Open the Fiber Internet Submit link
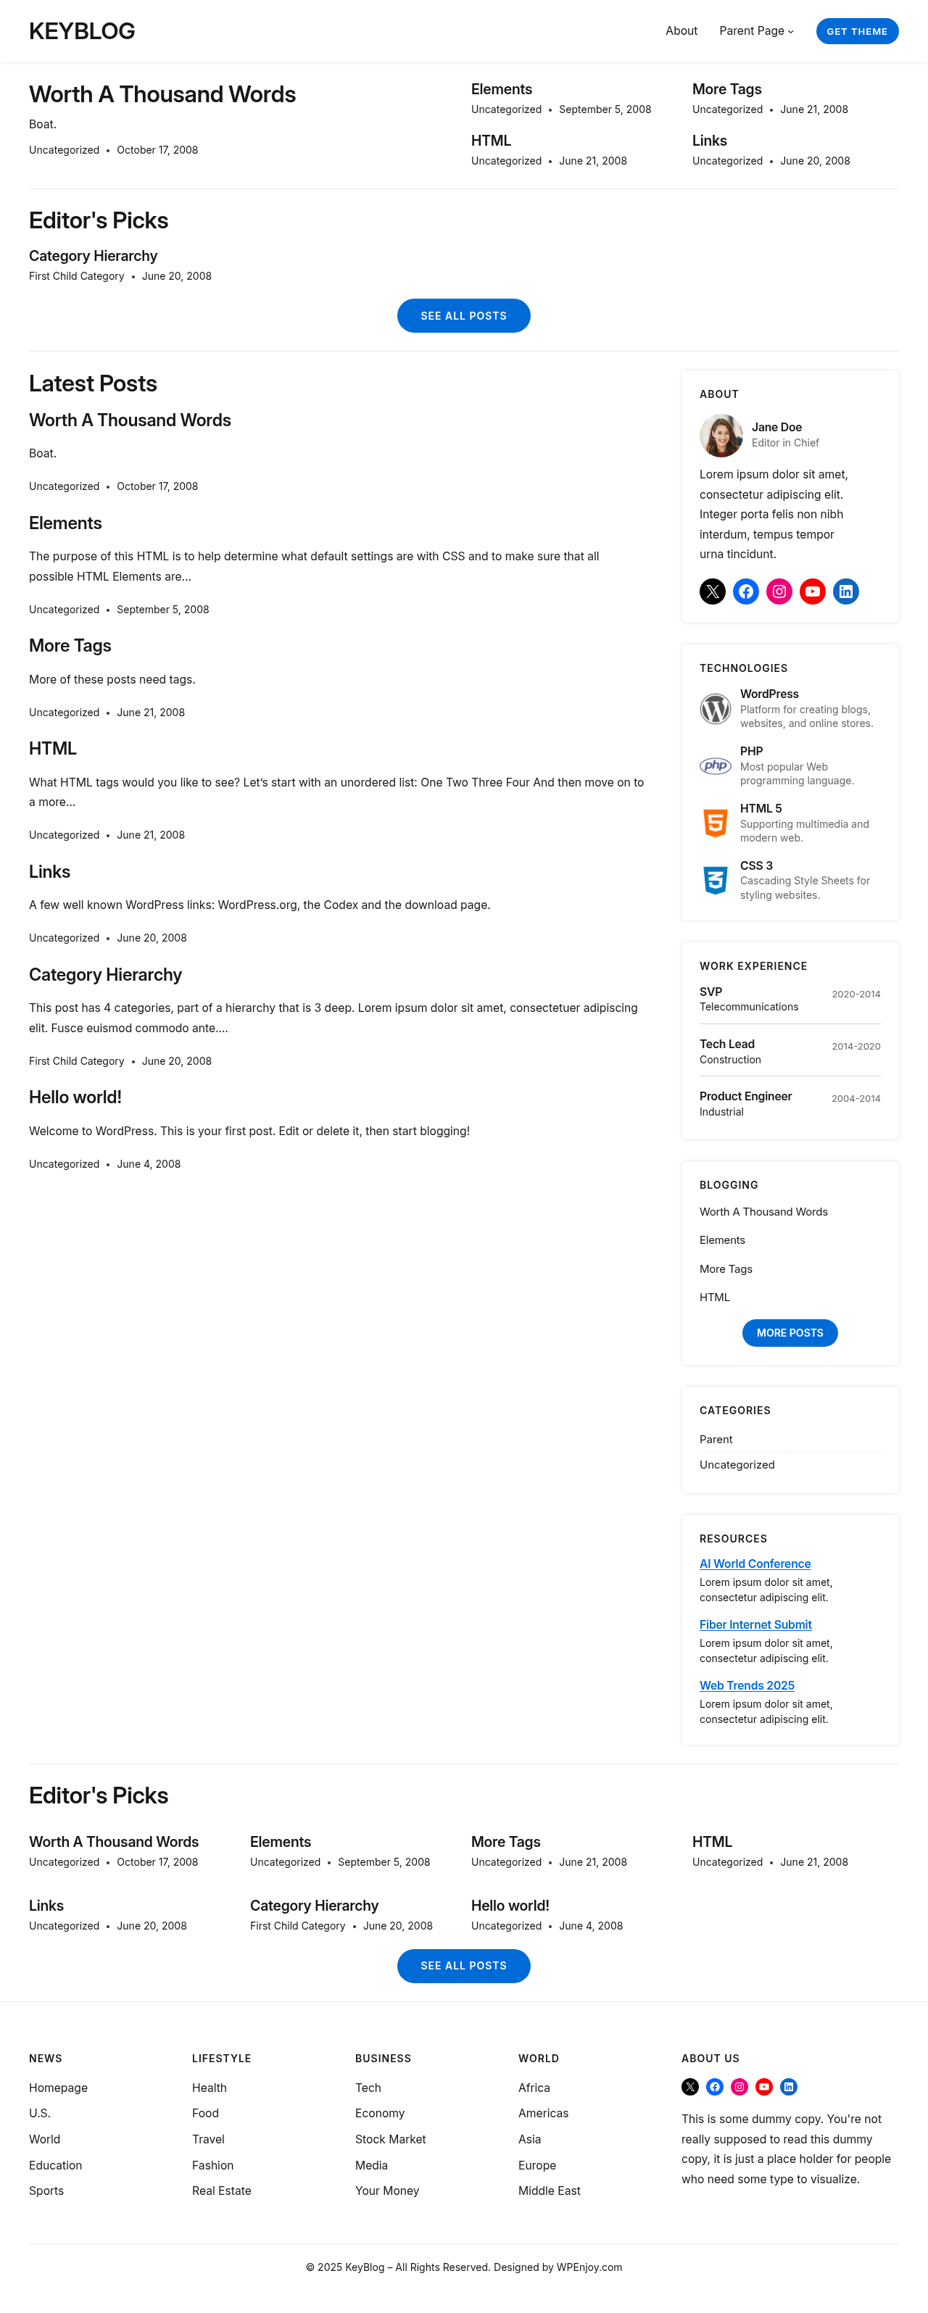This screenshot has width=928, height=2313. [755, 1624]
